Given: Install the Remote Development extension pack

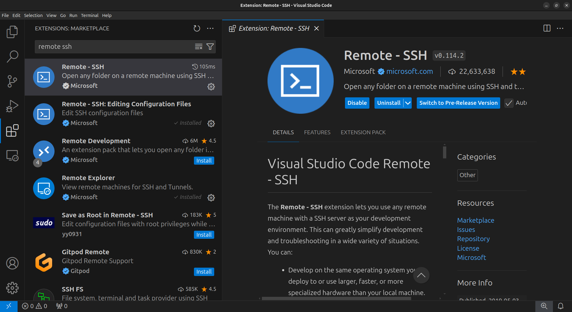Looking at the screenshot, I should pos(204,161).
